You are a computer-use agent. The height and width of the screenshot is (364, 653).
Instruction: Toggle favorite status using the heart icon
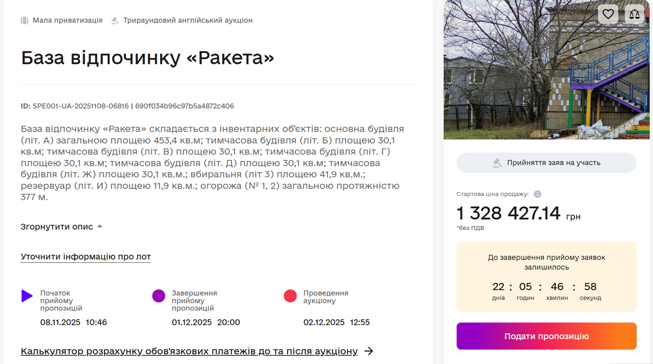click(608, 14)
